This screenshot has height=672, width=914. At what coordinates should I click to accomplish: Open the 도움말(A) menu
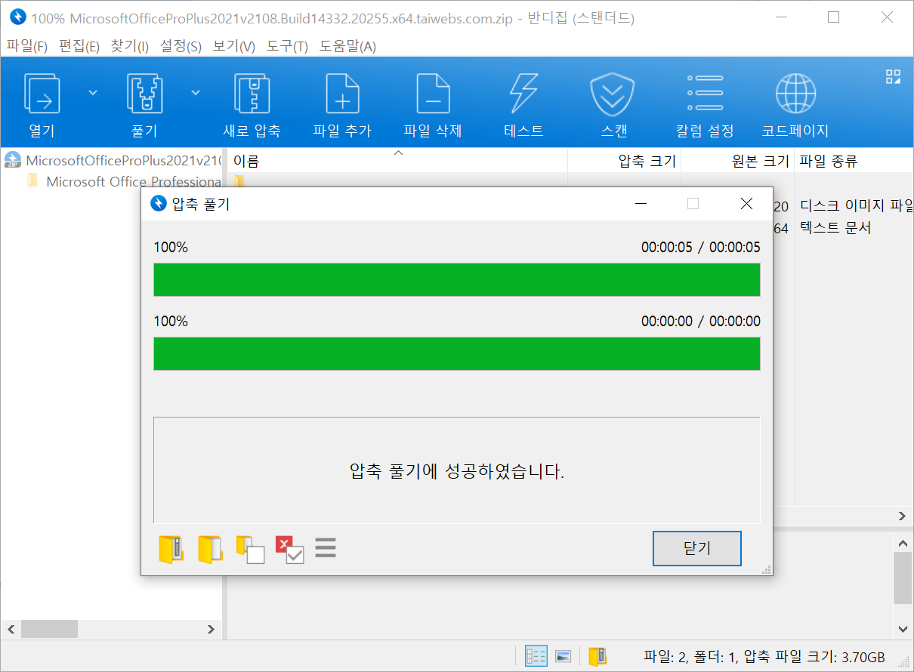[347, 46]
